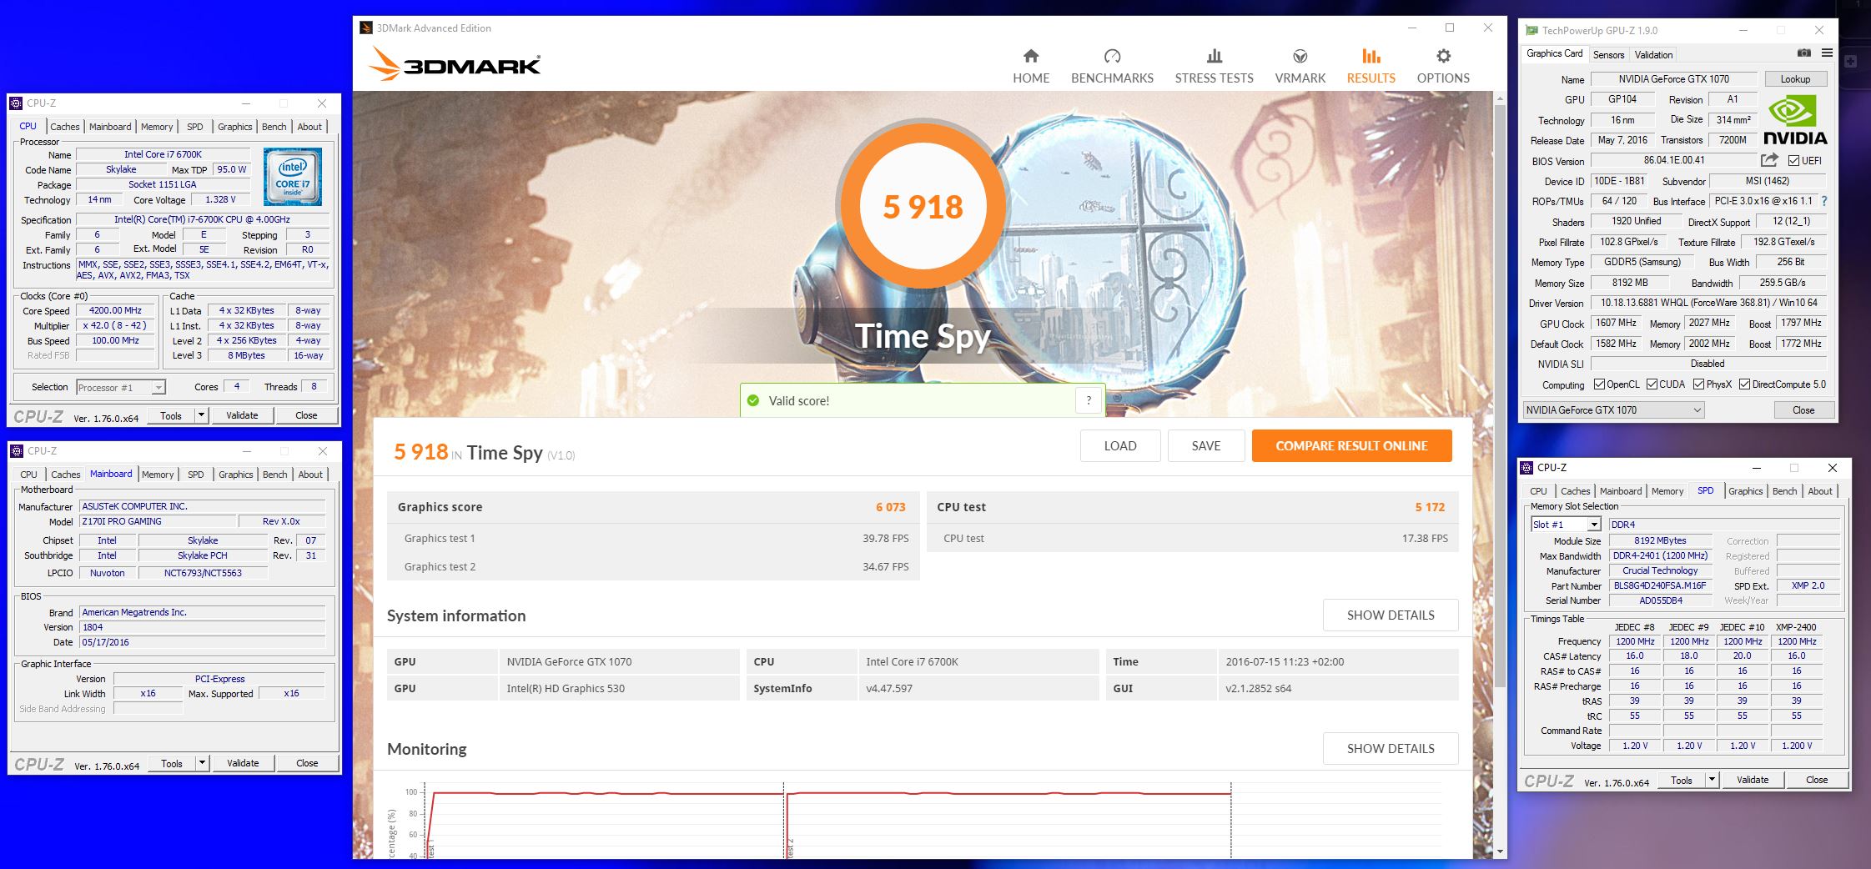Click the Part Number field BLS8G4D240FSA.M16F
1871x869 pixels.
pos(1660,585)
